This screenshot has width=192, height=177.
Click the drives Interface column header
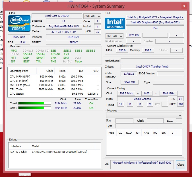[19, 146]
